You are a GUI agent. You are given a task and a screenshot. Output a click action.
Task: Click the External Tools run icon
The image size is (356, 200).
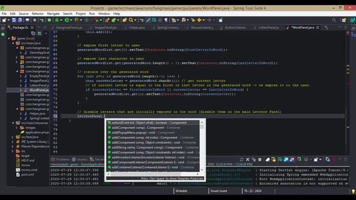pyautogui.click(x=97, y=20)
